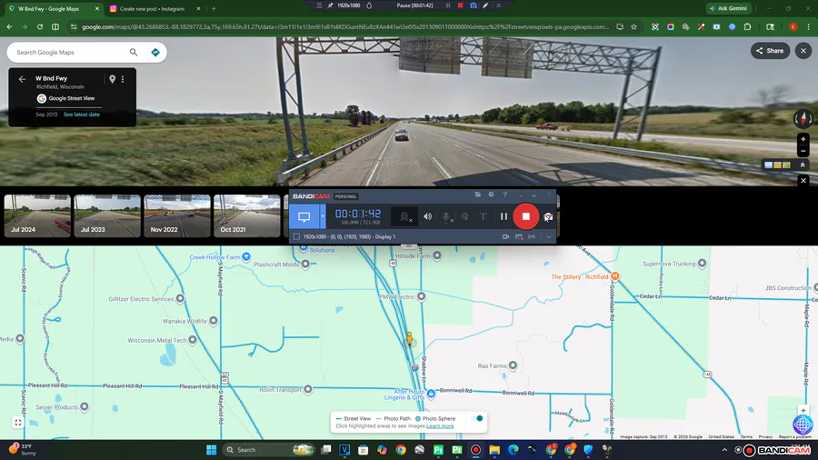Go back from W Bnd Fwy panel

[x=22, y=79]
